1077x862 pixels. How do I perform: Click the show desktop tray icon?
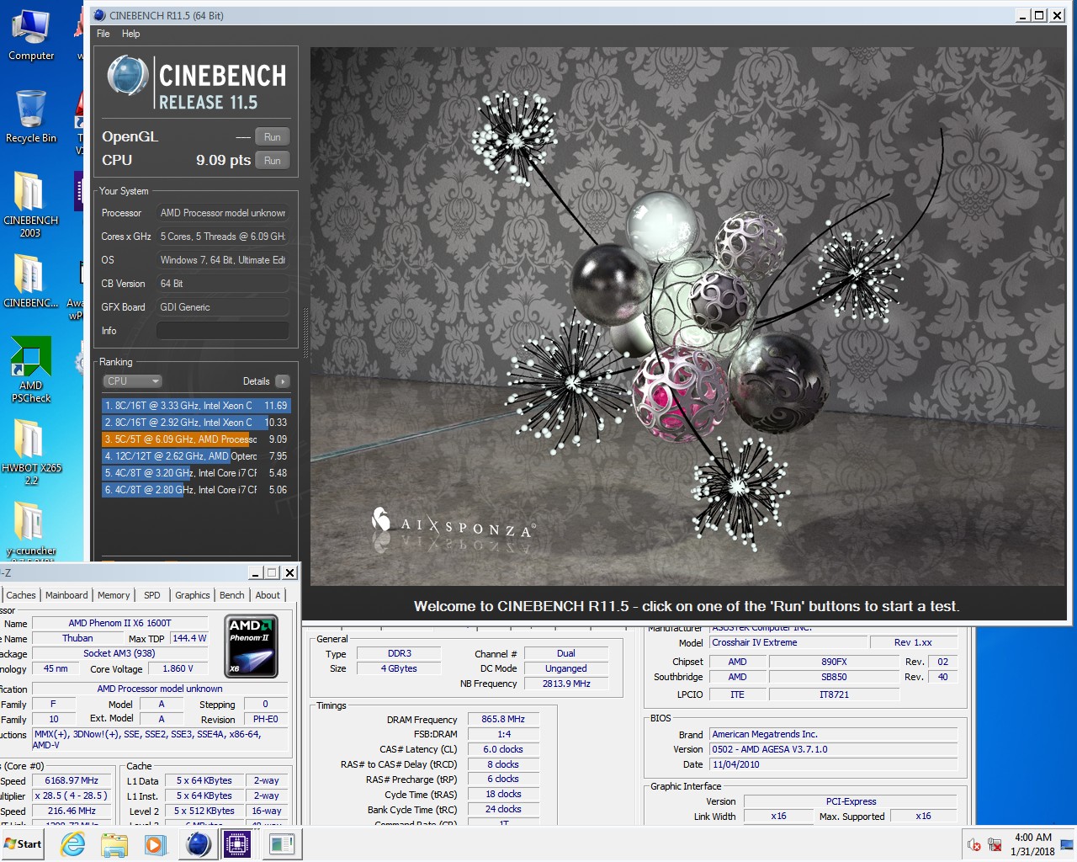point(1067,844)
